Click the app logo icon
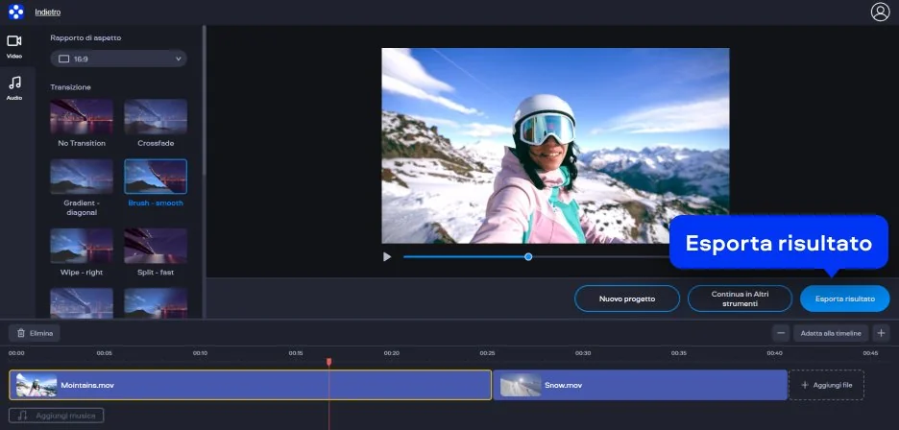The height and width of the screenshot is (430, 899). coord(14,12)
